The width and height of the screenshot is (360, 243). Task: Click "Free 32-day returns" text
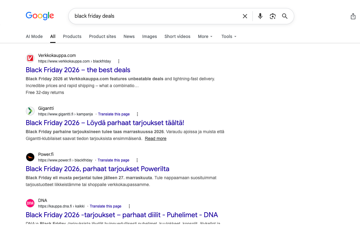[x=45, y=93]
